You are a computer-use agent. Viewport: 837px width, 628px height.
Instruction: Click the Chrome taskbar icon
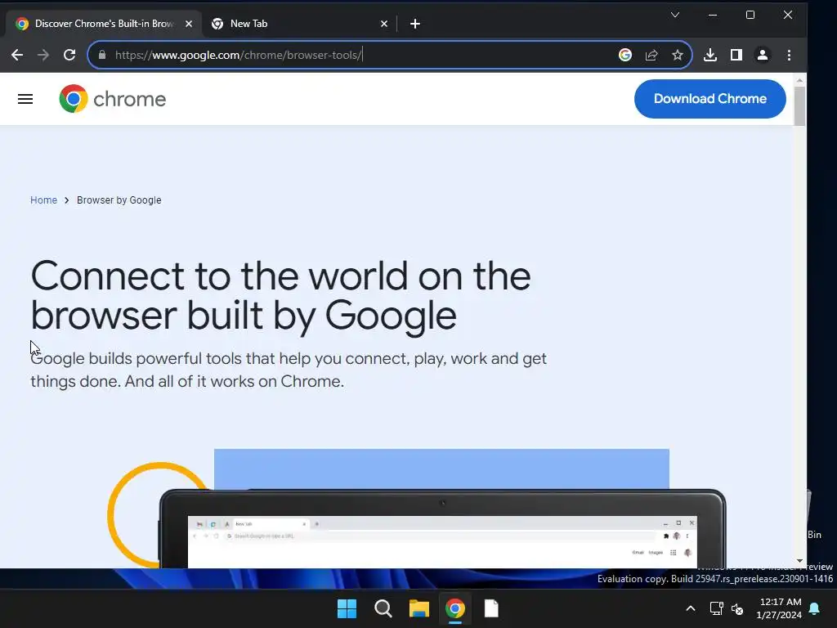click(454, 608)
